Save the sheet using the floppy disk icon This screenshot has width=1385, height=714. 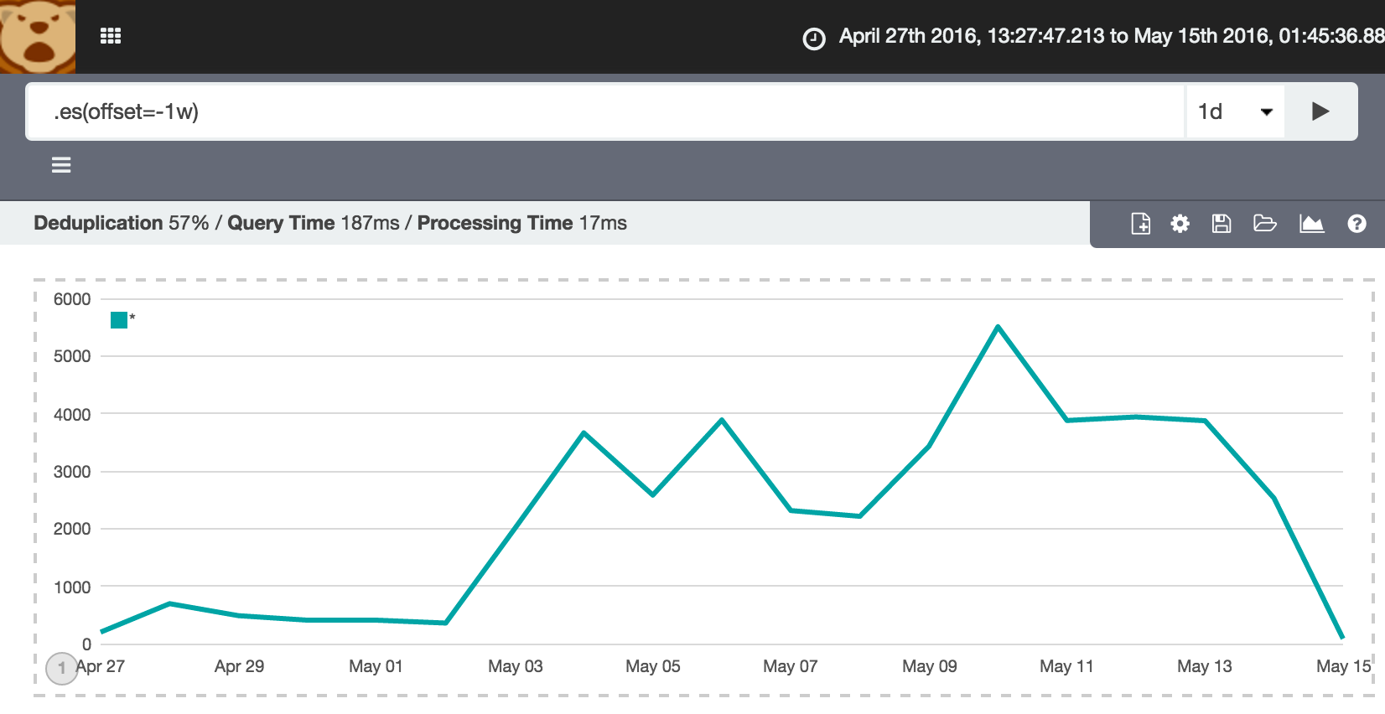tap(1222, 224)
